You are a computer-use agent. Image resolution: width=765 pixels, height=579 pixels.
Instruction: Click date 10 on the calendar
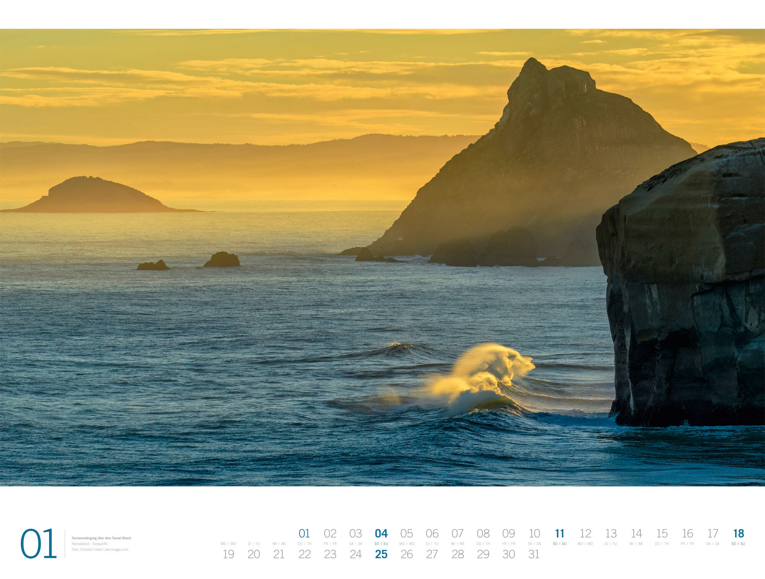coord(534,533)
